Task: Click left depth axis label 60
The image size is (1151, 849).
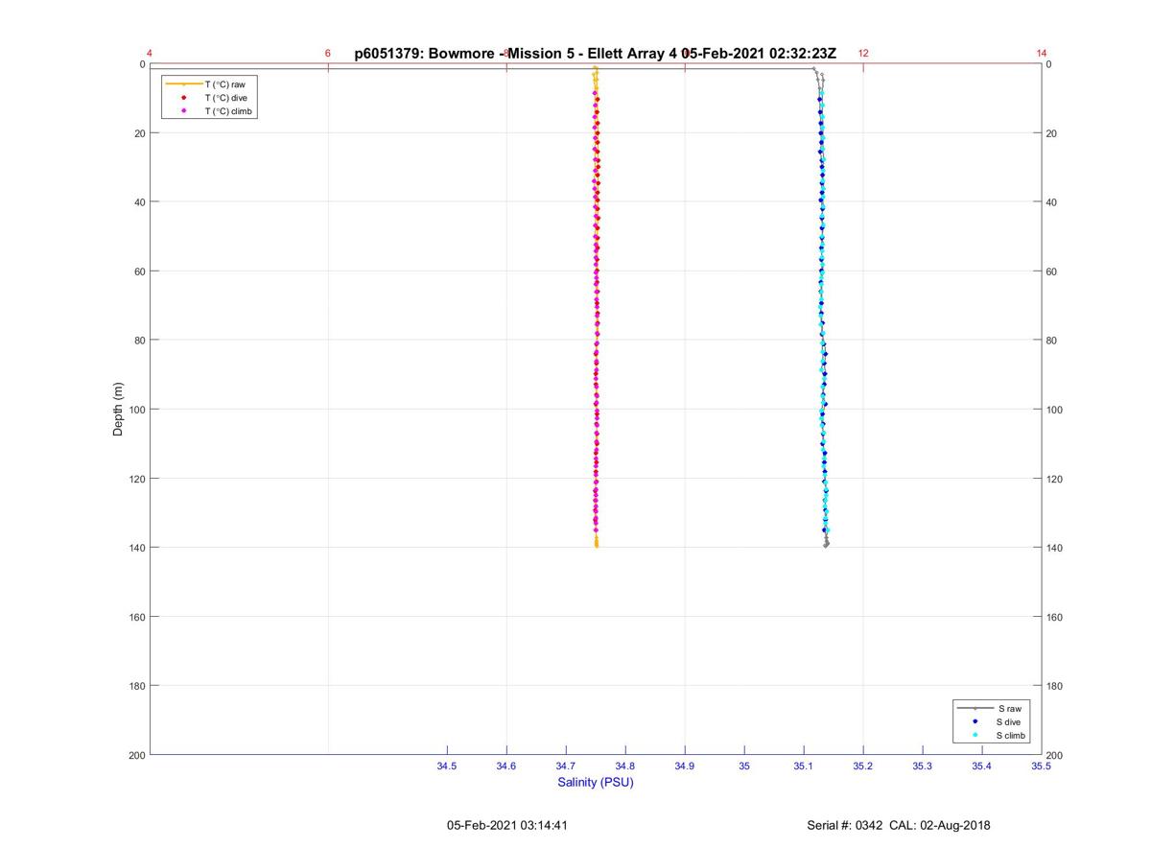Action: pos(139,271)
